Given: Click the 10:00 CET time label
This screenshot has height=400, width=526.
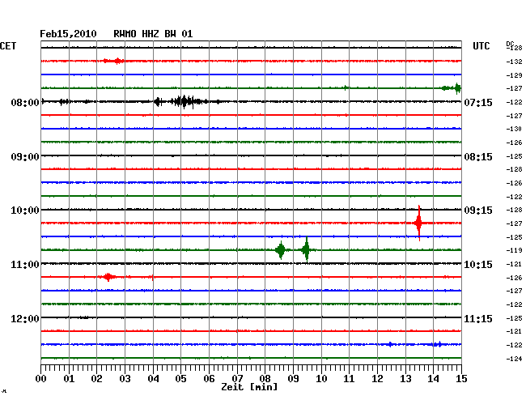Looking at the screenshot, I should 25,211.
